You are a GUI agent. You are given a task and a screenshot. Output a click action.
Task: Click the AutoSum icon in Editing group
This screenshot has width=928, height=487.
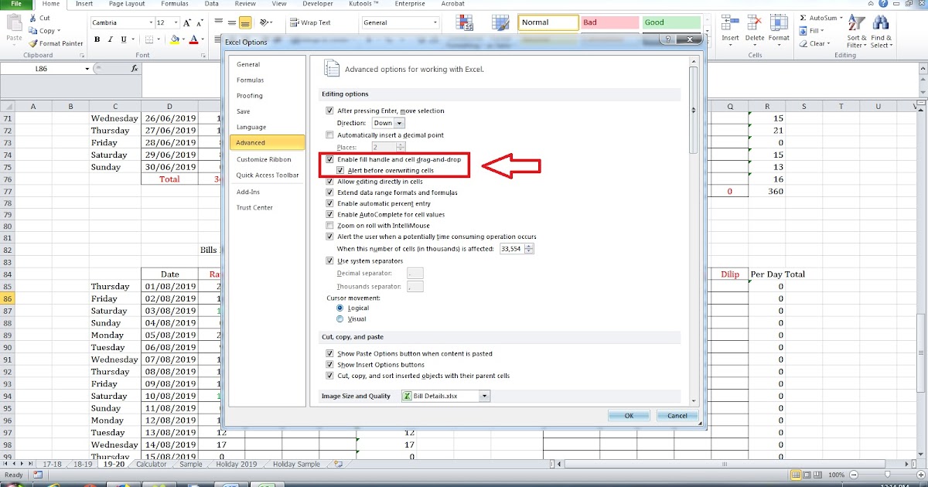tap(804, 17)
